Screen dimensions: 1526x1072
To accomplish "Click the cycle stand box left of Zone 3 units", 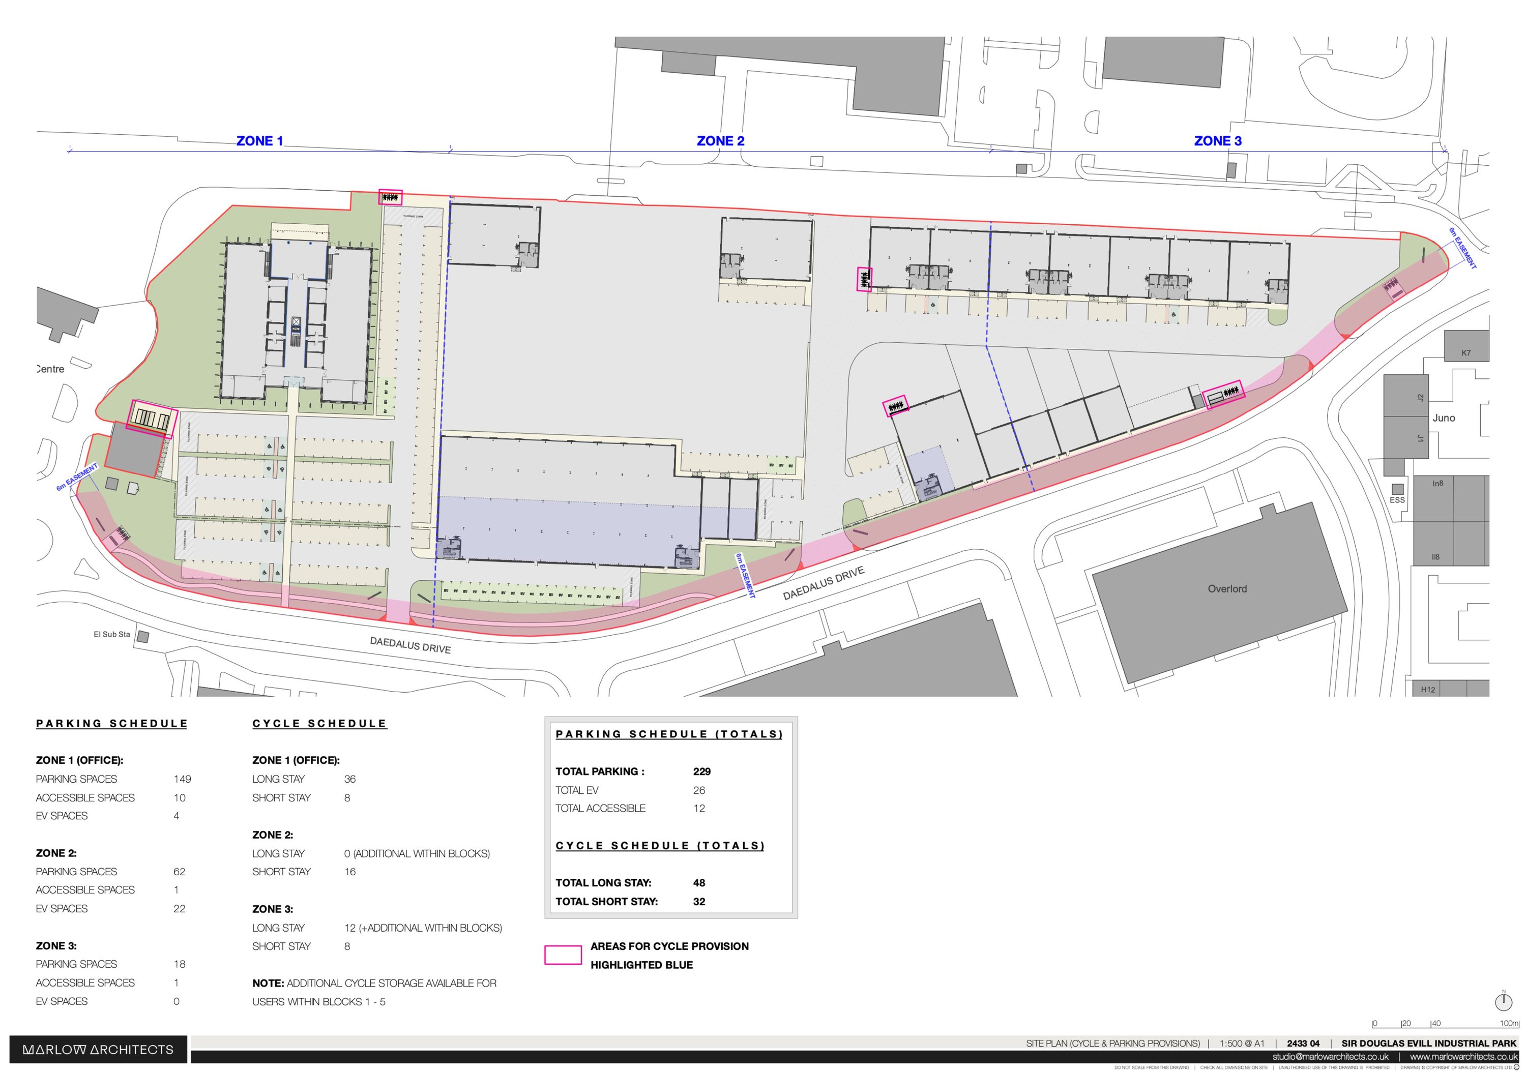I will 864,279.
